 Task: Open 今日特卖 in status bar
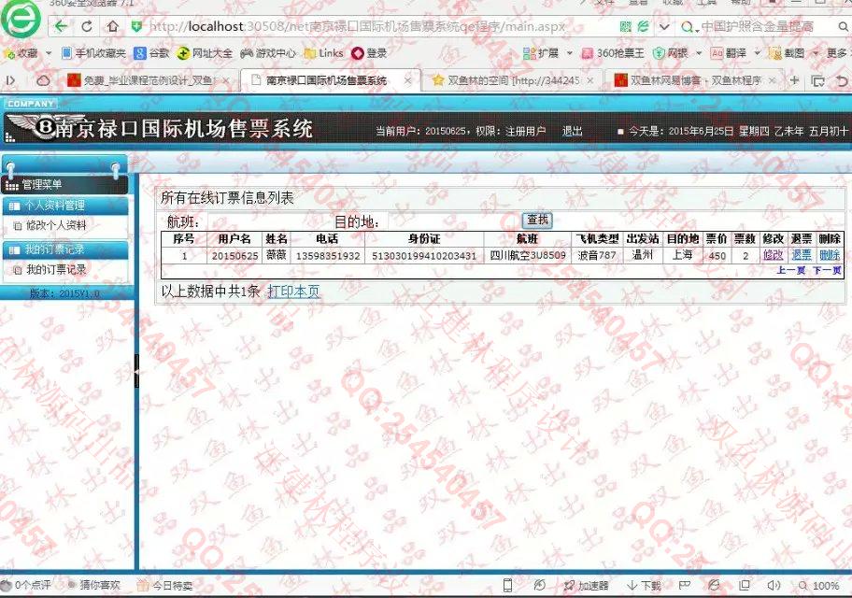164,586
